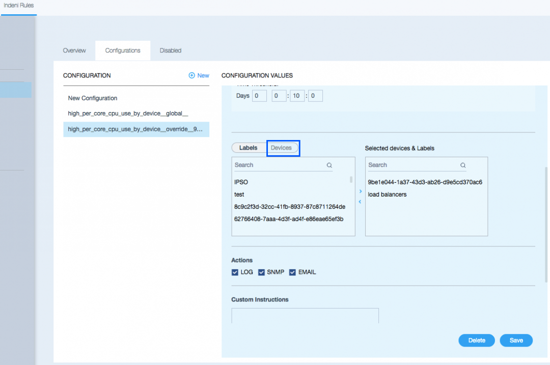Select high_per_core_cpu_use_by_device__global__ configuration
This screenshot has width=550, height=365.
pos(131,114)
